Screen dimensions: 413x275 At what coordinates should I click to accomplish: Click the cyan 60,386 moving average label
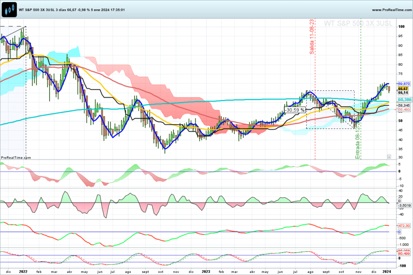405,99
